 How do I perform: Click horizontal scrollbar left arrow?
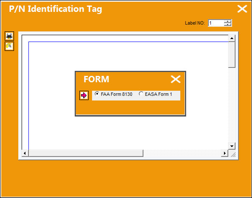(x=25, y=153)
